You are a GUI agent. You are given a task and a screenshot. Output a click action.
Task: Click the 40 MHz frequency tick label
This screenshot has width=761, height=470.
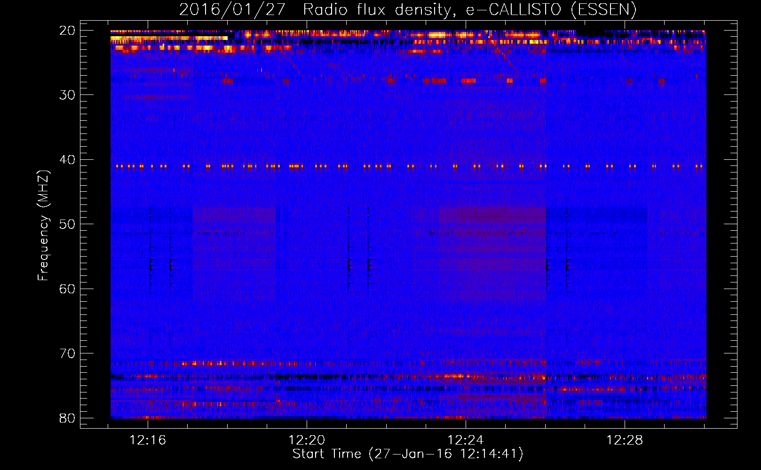(x=67, y=160)
